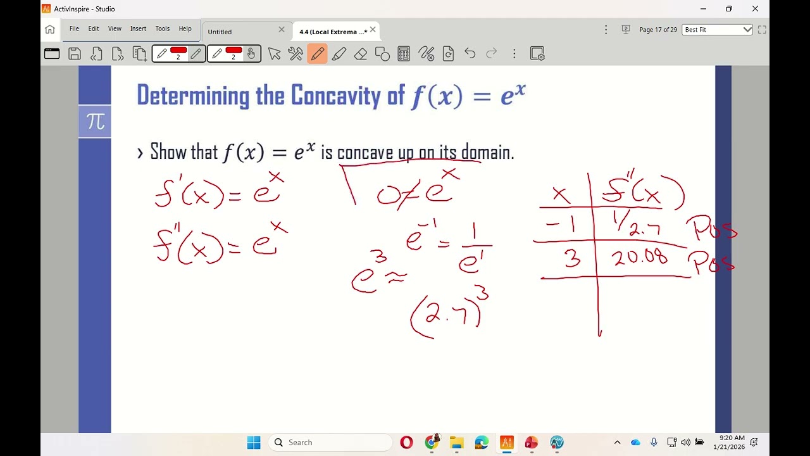Select the orange highlighted Pen tool

tap(318, 54)
